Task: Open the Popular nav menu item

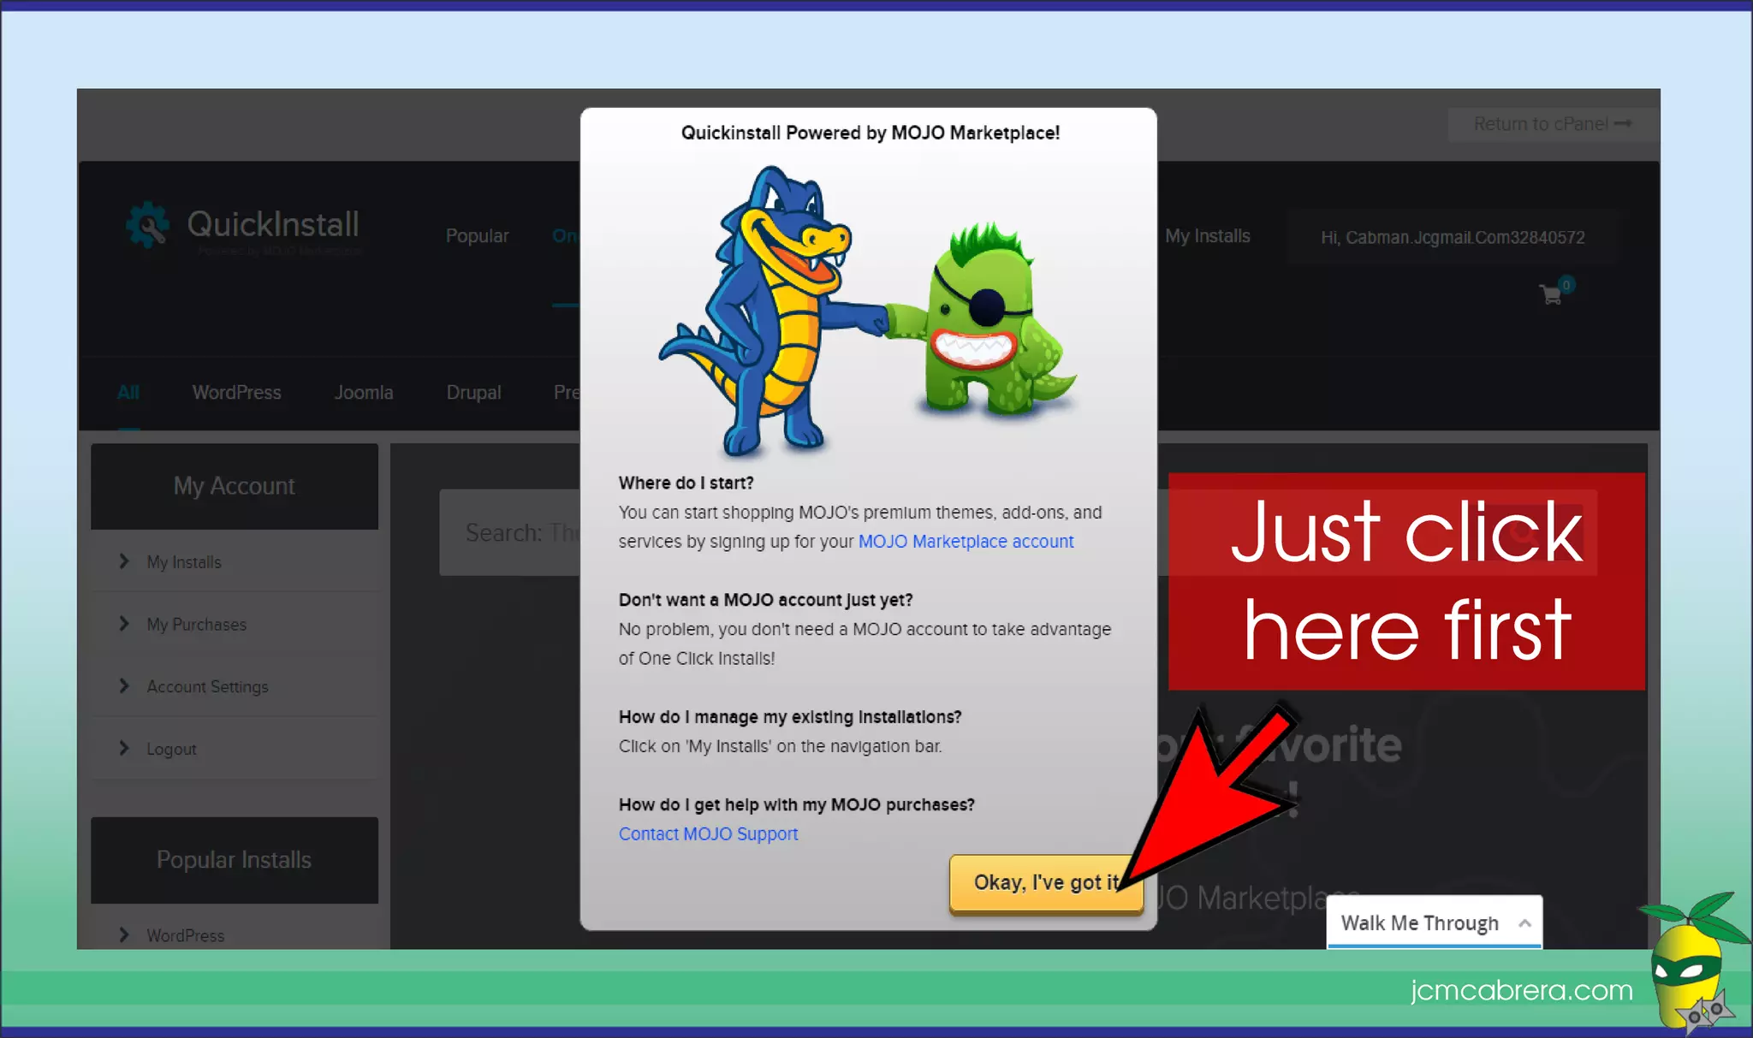Action: (477, 236)
